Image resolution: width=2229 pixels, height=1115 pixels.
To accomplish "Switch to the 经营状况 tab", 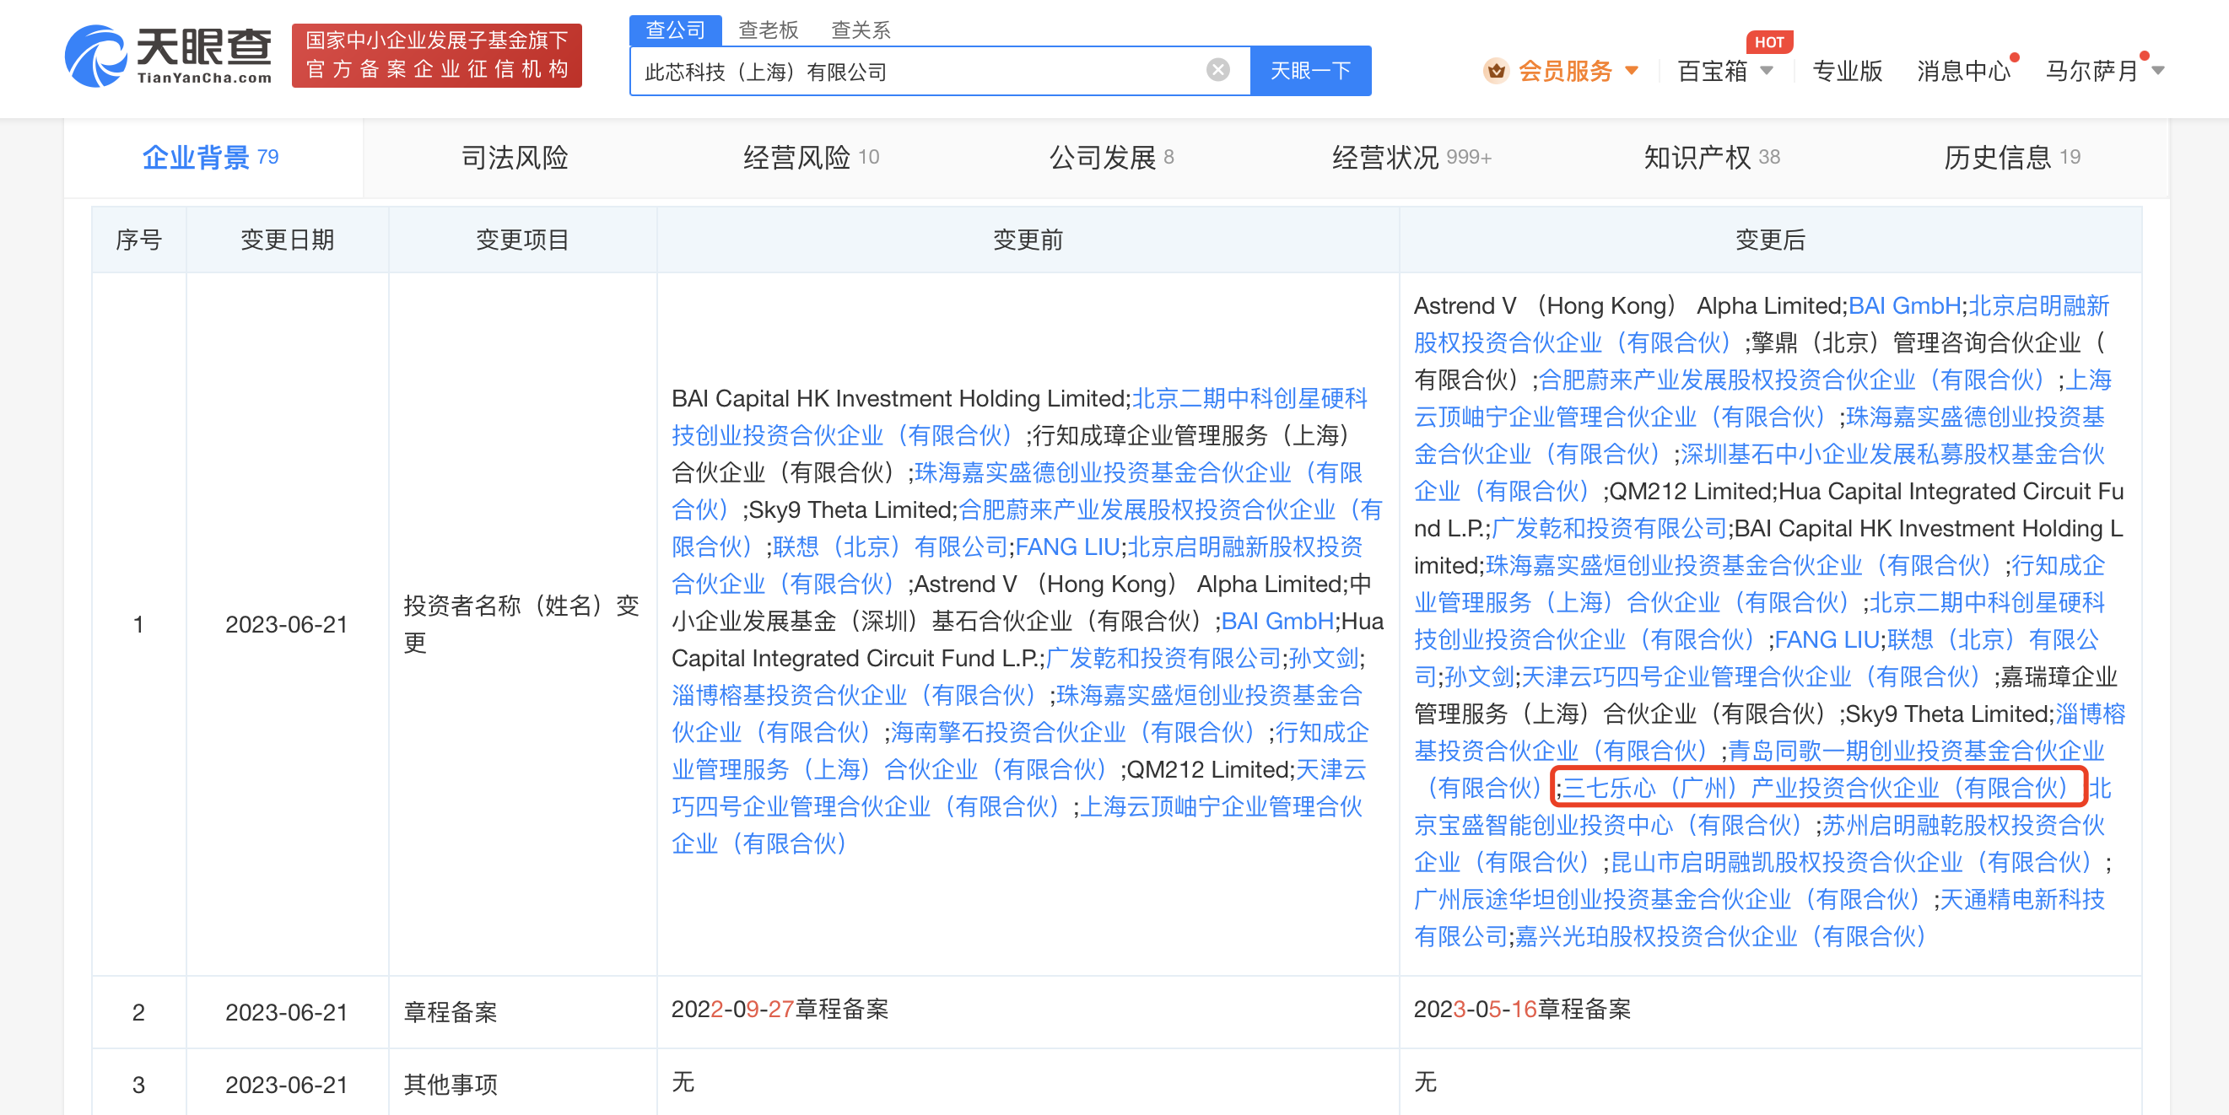I will 1411,158.
